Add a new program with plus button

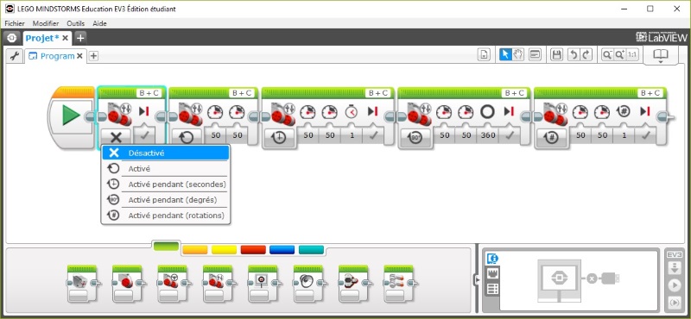pos(93,56)
